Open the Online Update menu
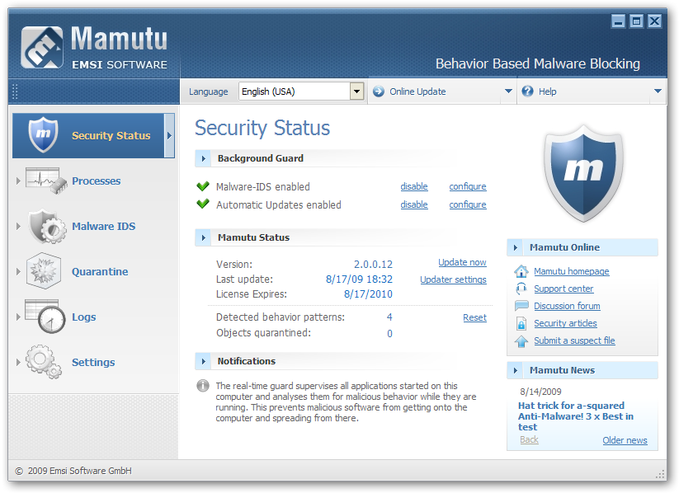Image resolution: width=679 pixels, height=493 pixels. click(441, 92)
